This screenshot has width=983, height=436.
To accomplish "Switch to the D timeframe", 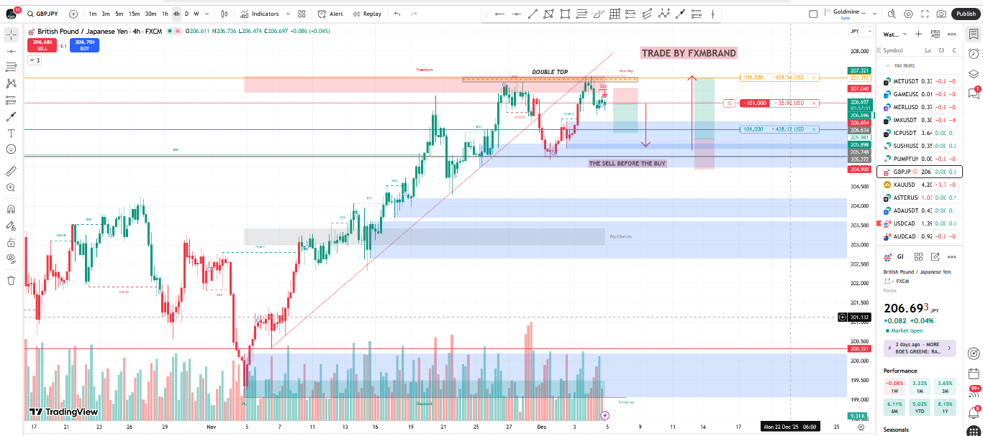I will pos(187,14).
